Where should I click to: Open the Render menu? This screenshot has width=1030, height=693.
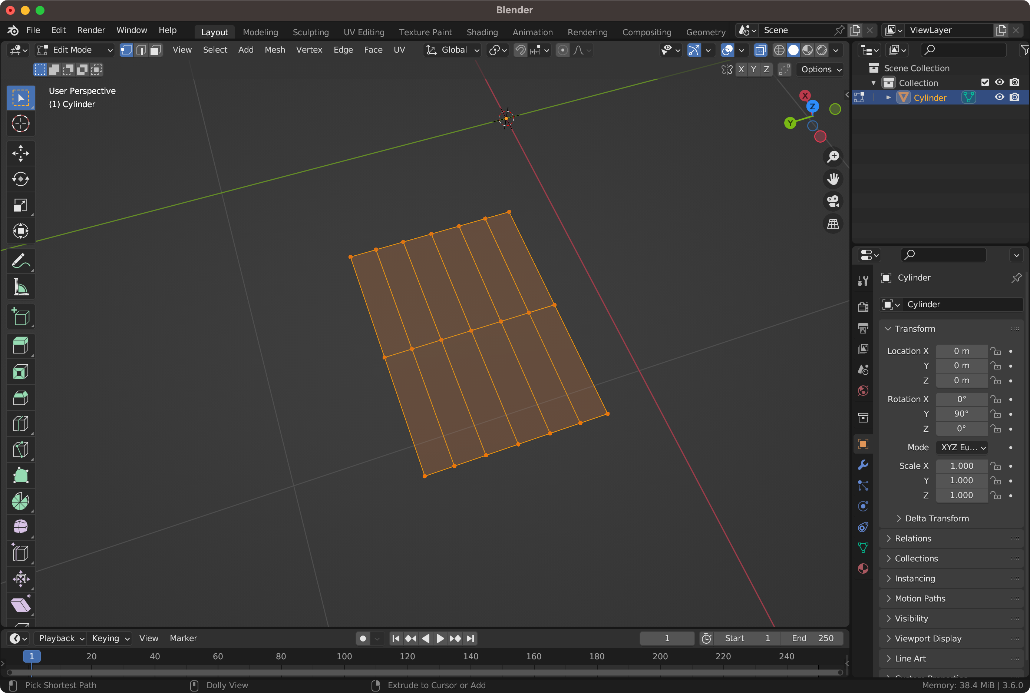91,30
